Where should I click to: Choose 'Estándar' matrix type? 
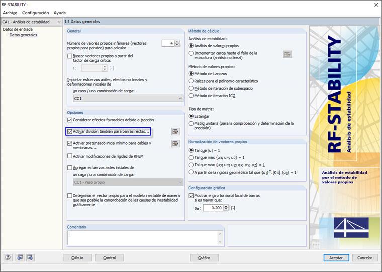(x=191, y=116)
